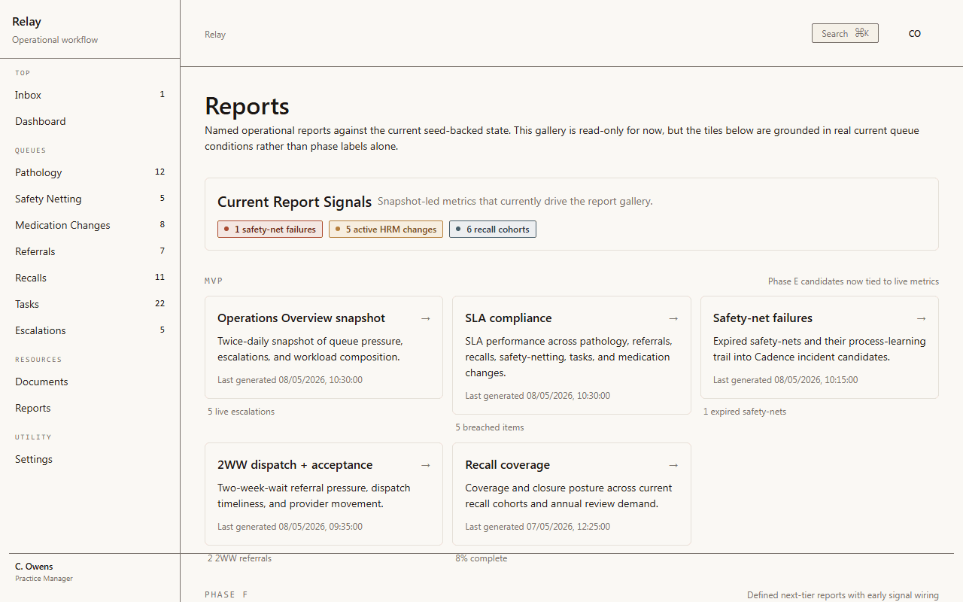
Task: Click the '8% complete' text
Action: (x=481, y=558)
